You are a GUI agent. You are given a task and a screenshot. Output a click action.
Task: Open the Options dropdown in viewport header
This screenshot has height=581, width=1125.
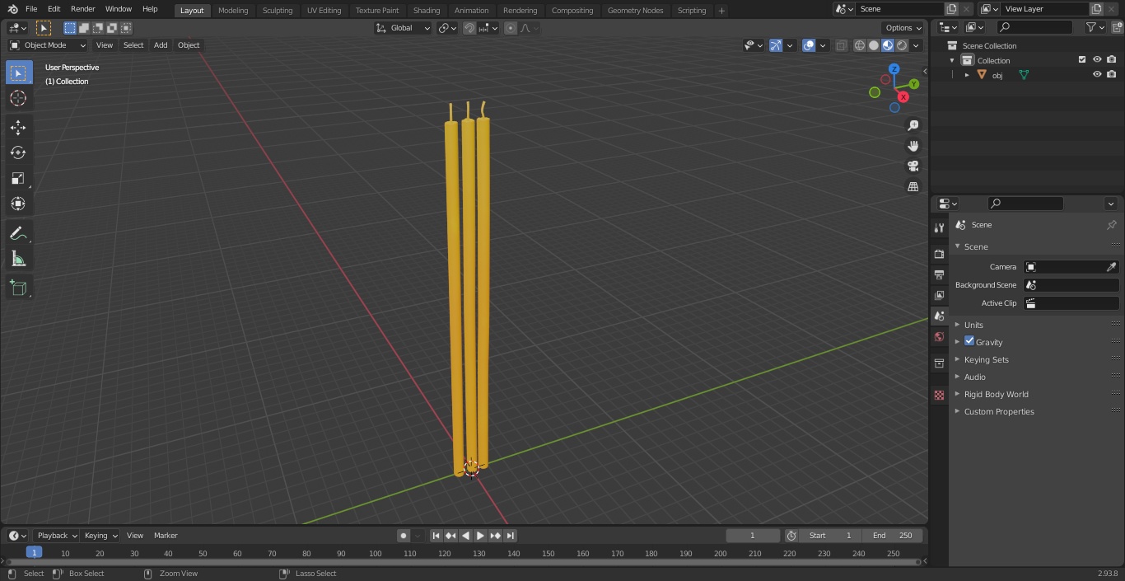pos(903,28)
